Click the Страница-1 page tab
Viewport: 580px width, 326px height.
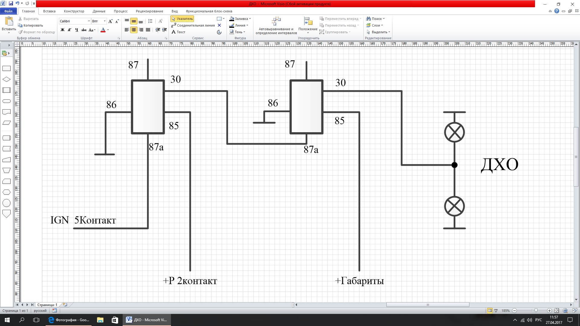pyautogui.click(x=47, y=305)
